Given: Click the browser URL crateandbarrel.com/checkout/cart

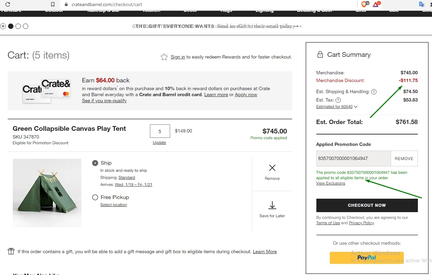Looking at the screenshot, I should [107, 5].
